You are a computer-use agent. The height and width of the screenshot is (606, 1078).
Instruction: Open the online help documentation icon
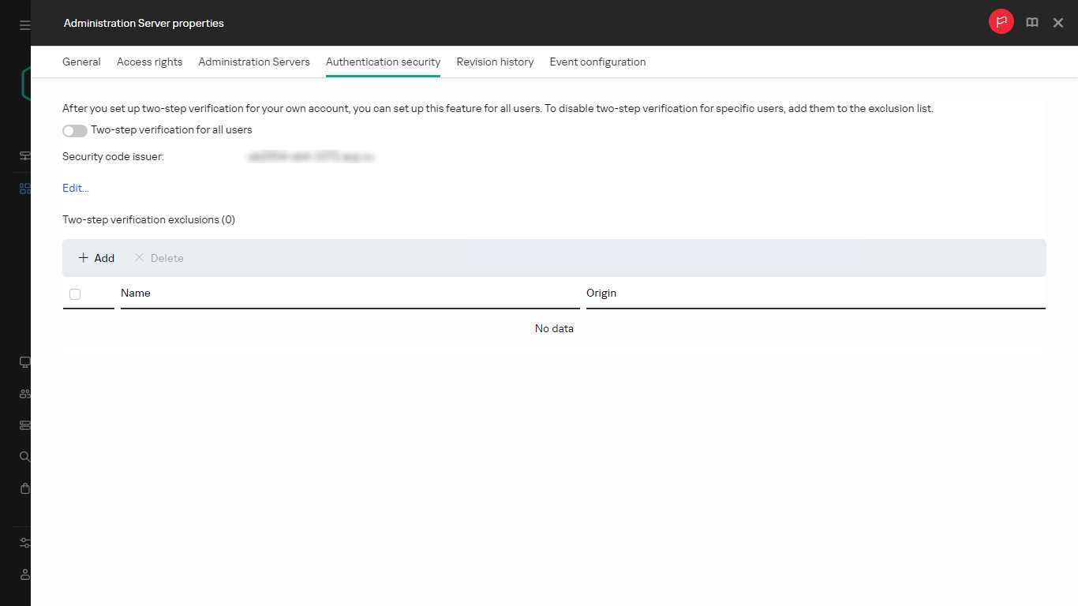coord(1031,22)
